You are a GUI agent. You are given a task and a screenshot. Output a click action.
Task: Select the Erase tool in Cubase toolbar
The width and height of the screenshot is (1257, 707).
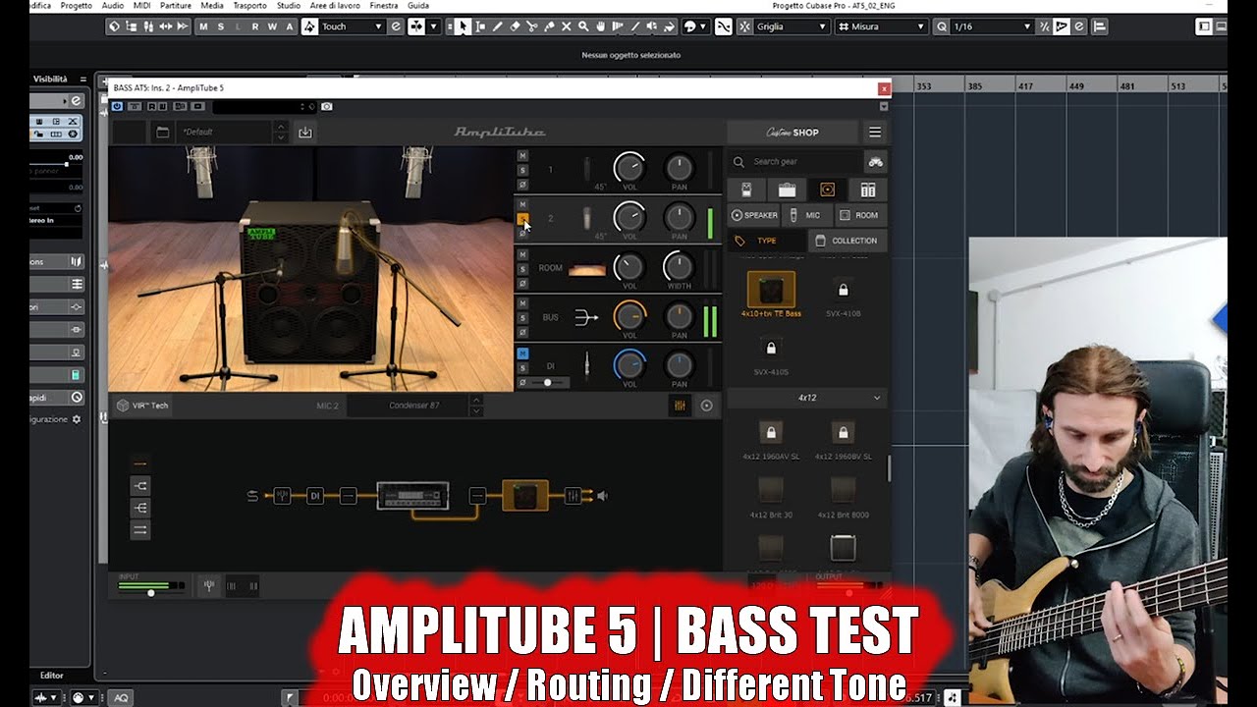515,27
